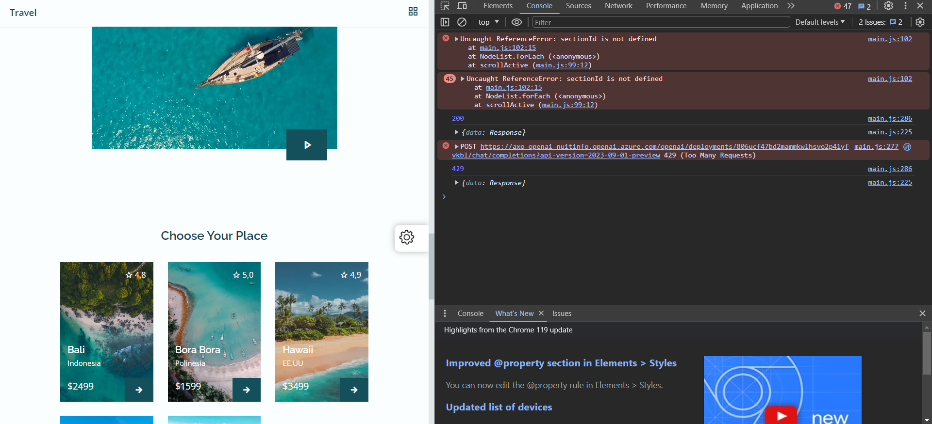This screenshot has width=932, height=424.
Task: Click the arrow button on Bali card
Action: [x=139, y=390]
